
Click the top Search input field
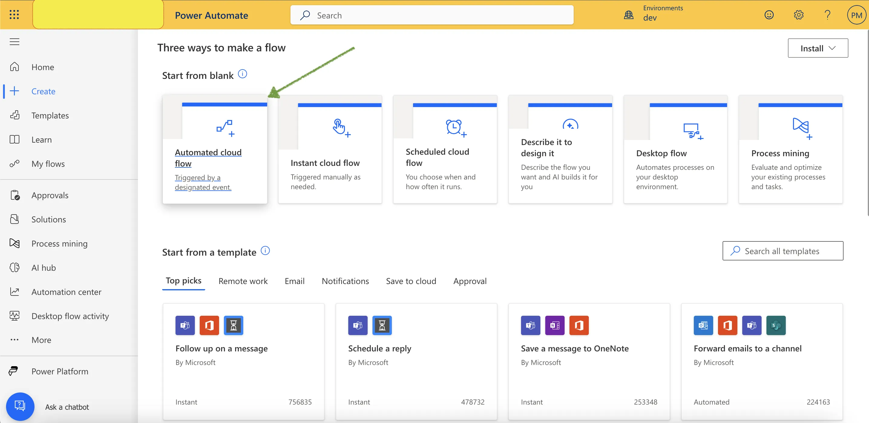pos(432,15)
